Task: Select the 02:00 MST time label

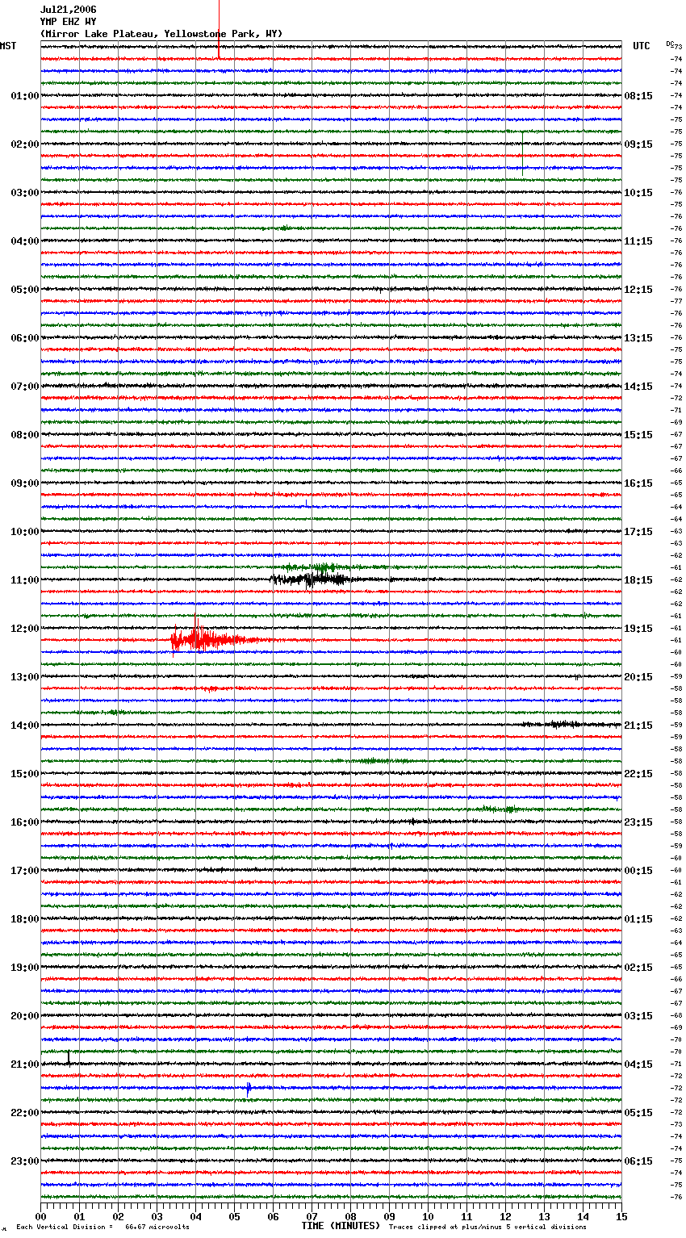Action: click(25, 144)
